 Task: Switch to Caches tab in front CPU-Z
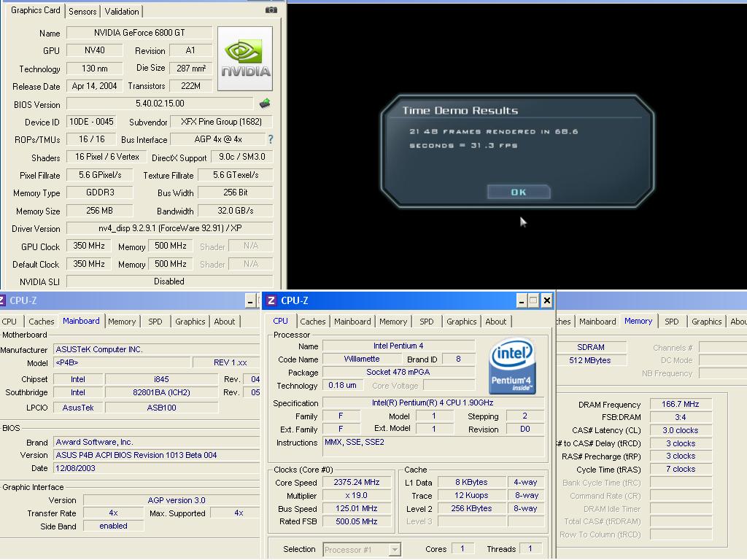click(313, 322)
